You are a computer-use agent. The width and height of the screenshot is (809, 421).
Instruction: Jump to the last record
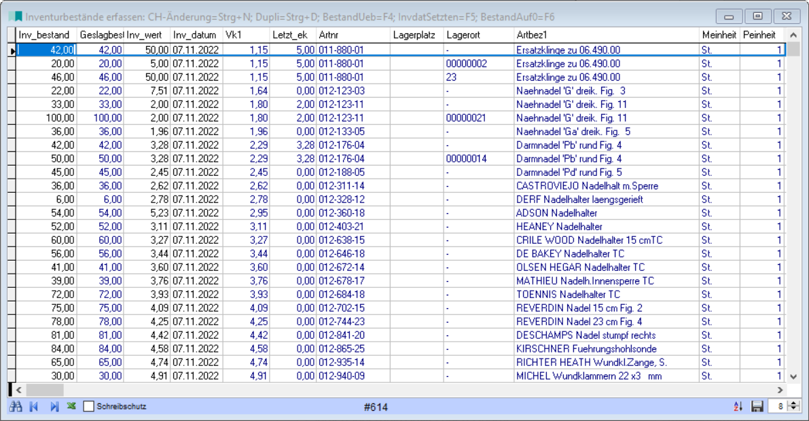pos(54,407)
